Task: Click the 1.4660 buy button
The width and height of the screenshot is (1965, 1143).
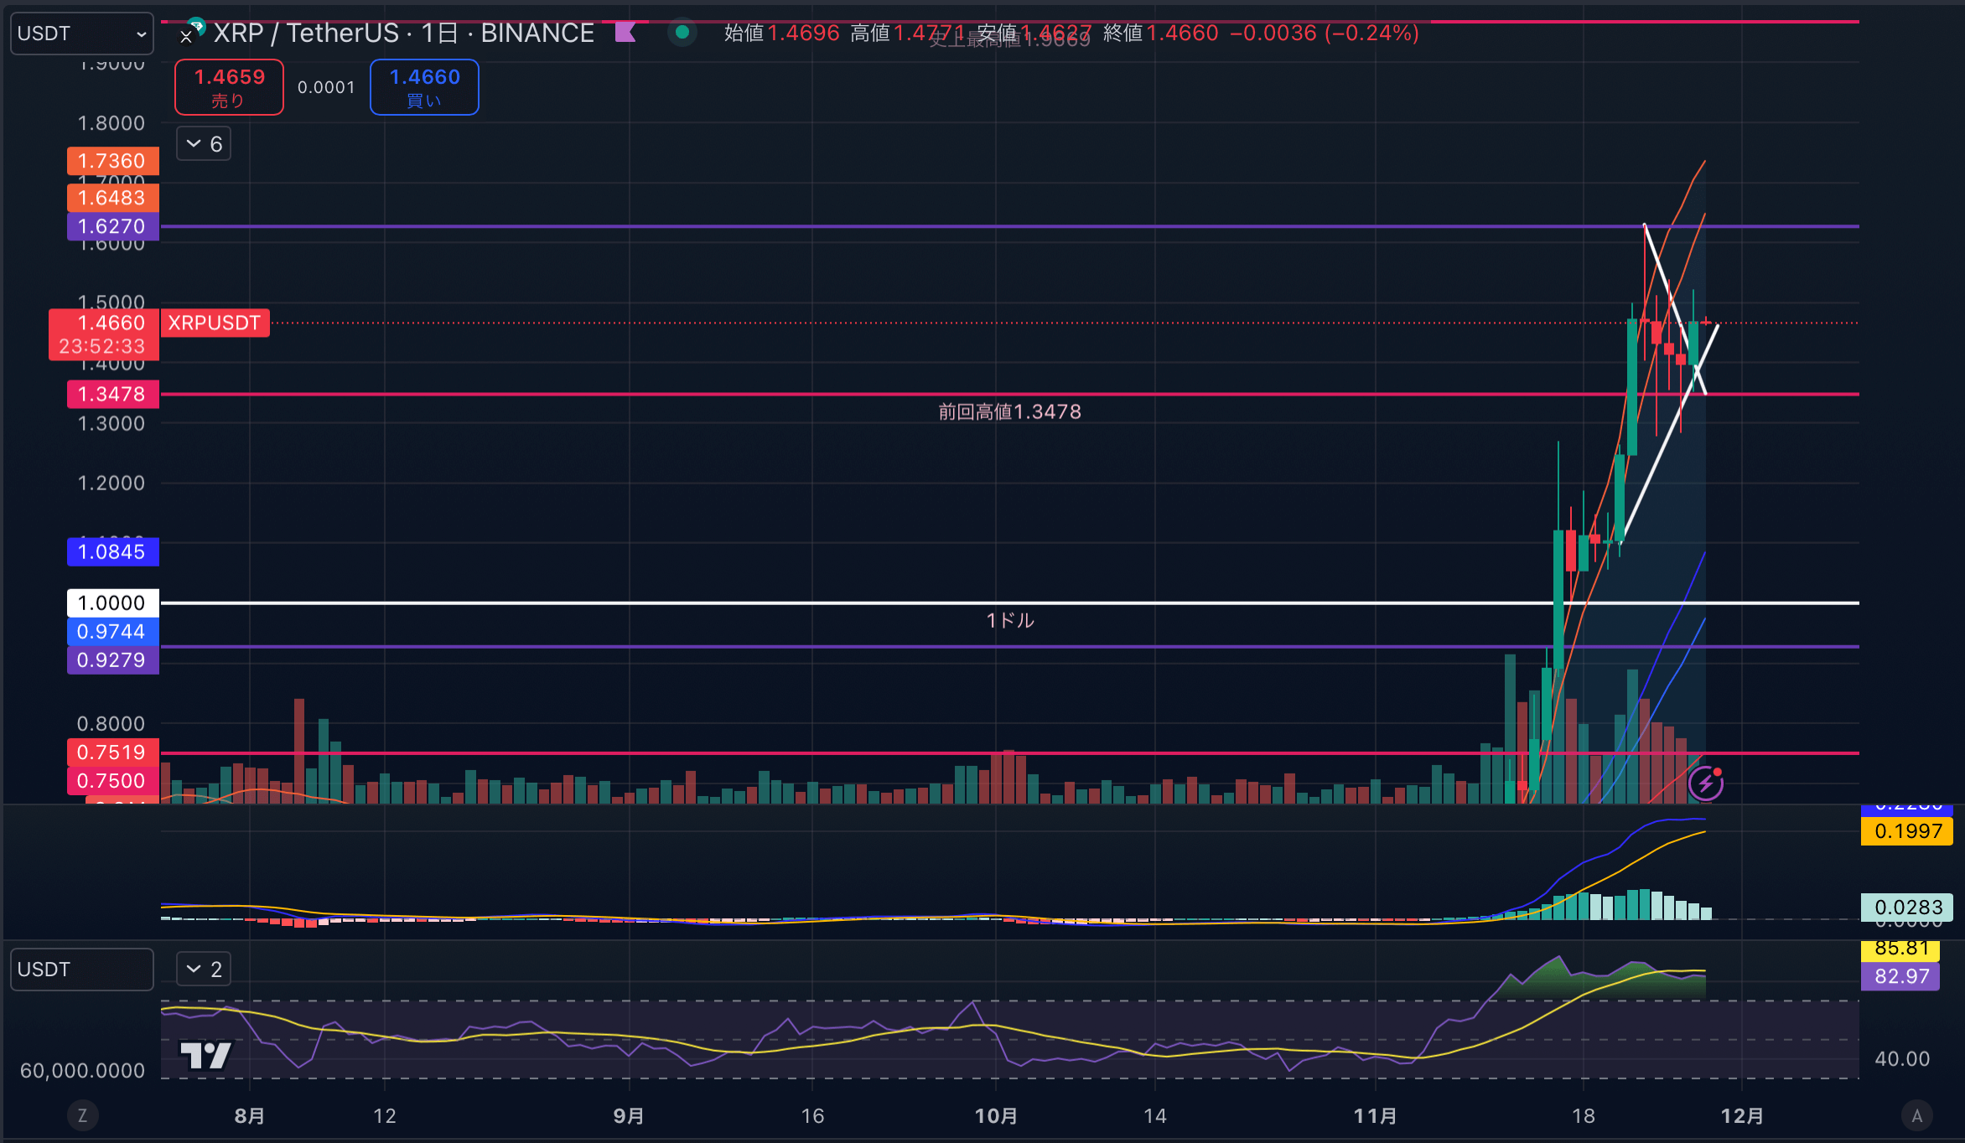Action: pyautogui.click(x=424, y=87)
